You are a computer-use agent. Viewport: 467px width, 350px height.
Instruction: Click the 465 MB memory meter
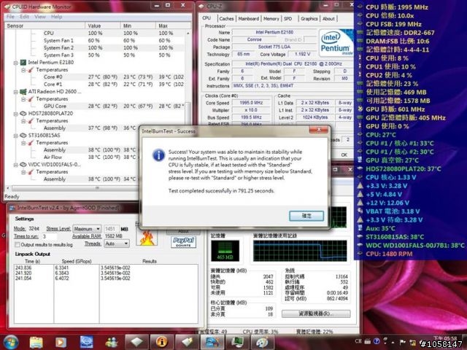pyautogui.click(x=225, y=251)
